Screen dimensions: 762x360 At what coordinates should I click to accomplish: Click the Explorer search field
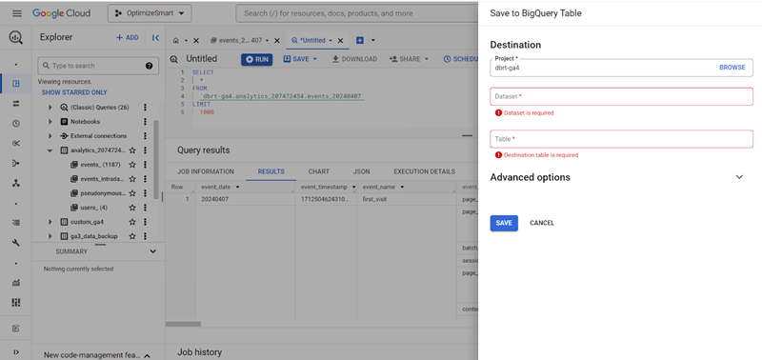97,66
